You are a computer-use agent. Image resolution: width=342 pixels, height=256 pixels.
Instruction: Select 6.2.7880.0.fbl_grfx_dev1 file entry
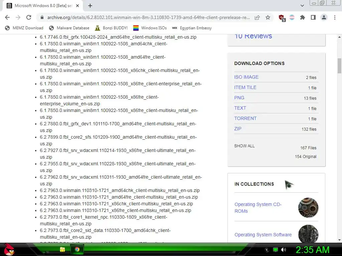[x=118, y=127]
